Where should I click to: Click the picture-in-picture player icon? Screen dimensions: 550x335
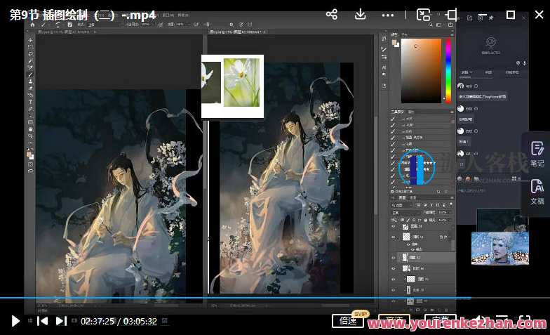click(423, 15)
